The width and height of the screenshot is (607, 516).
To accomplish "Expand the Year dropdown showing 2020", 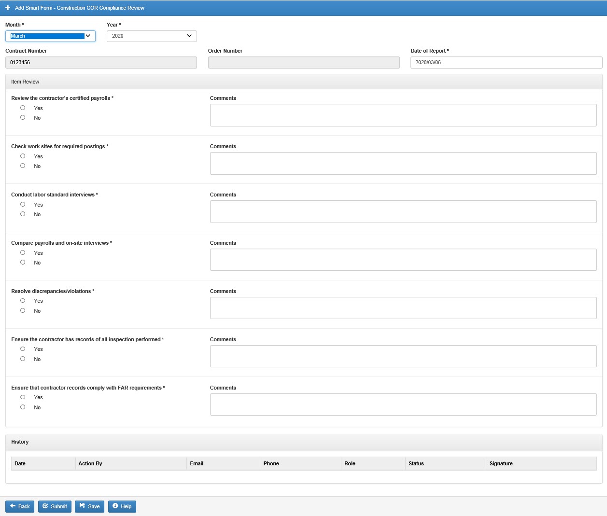I will (152, 36).
